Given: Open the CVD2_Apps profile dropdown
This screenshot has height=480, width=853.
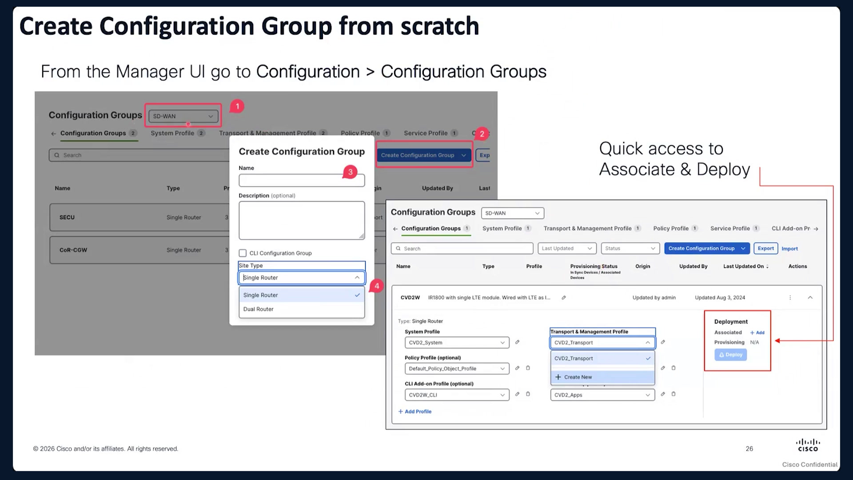Looking at the screenshot, I should pyautogui.click(x=602, y=395).
